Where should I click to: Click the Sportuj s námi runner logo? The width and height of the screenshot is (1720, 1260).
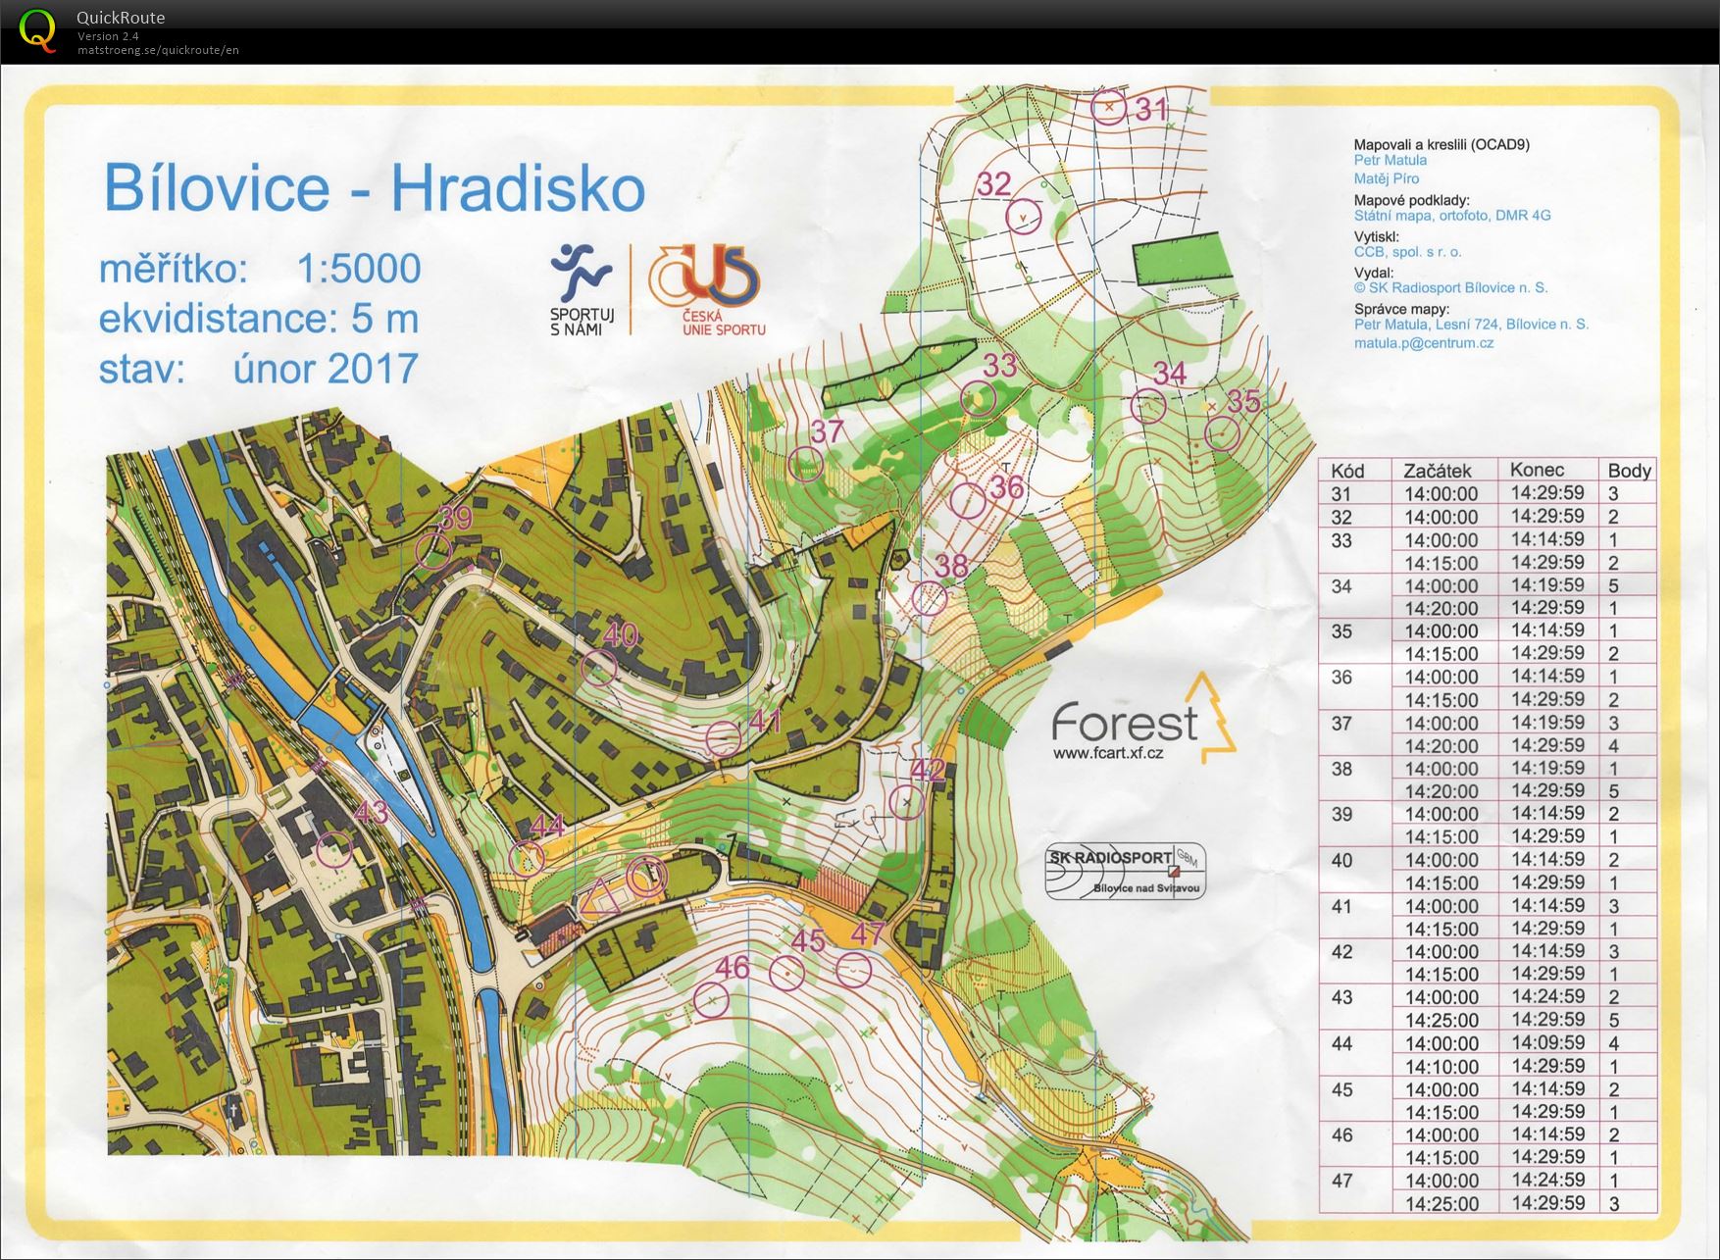[581, 288]
